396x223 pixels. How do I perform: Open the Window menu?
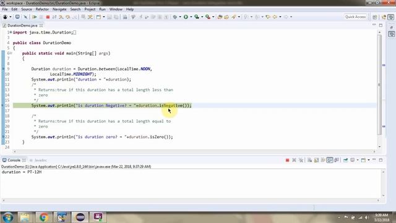pyautogui.click(x=116, y=9)
